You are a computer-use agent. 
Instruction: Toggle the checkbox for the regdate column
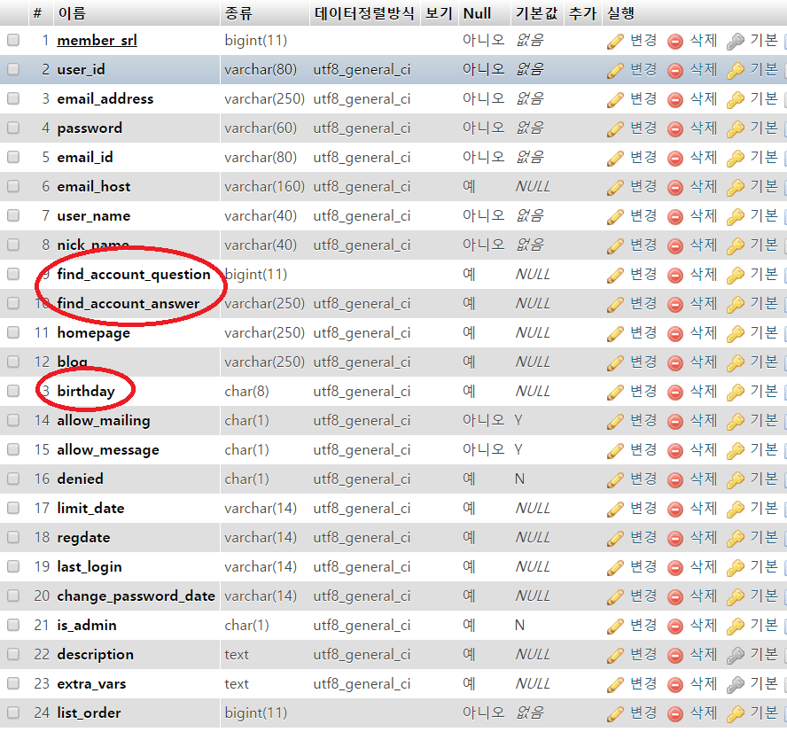(x=13, y=537)
